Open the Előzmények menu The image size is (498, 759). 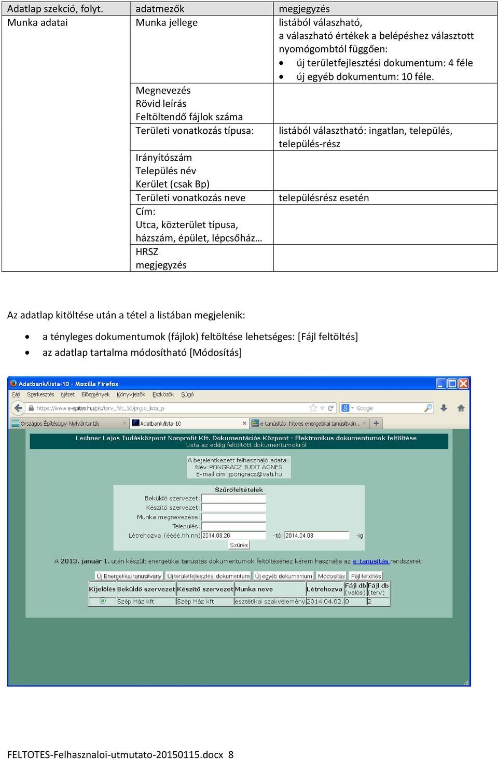pyautogui.click(x=95, y=395)
